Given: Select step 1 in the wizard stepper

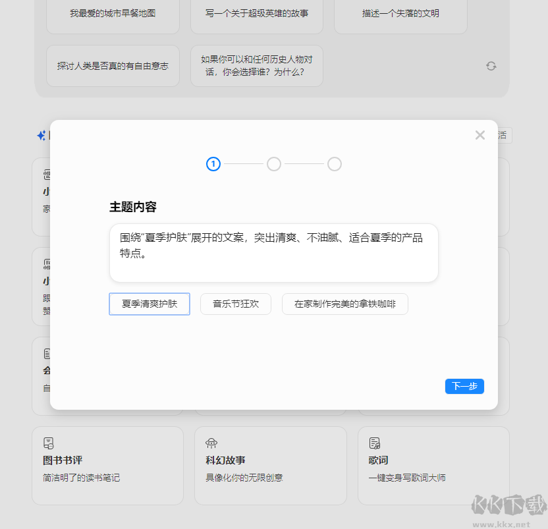Looking at the screenshot, I should 213,164.
